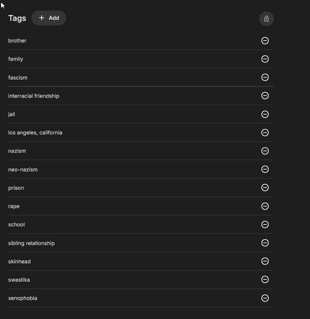Remove 'los angeles, california' tag
This screenshot has height=319, width=310.
click(x=265, y=133)
